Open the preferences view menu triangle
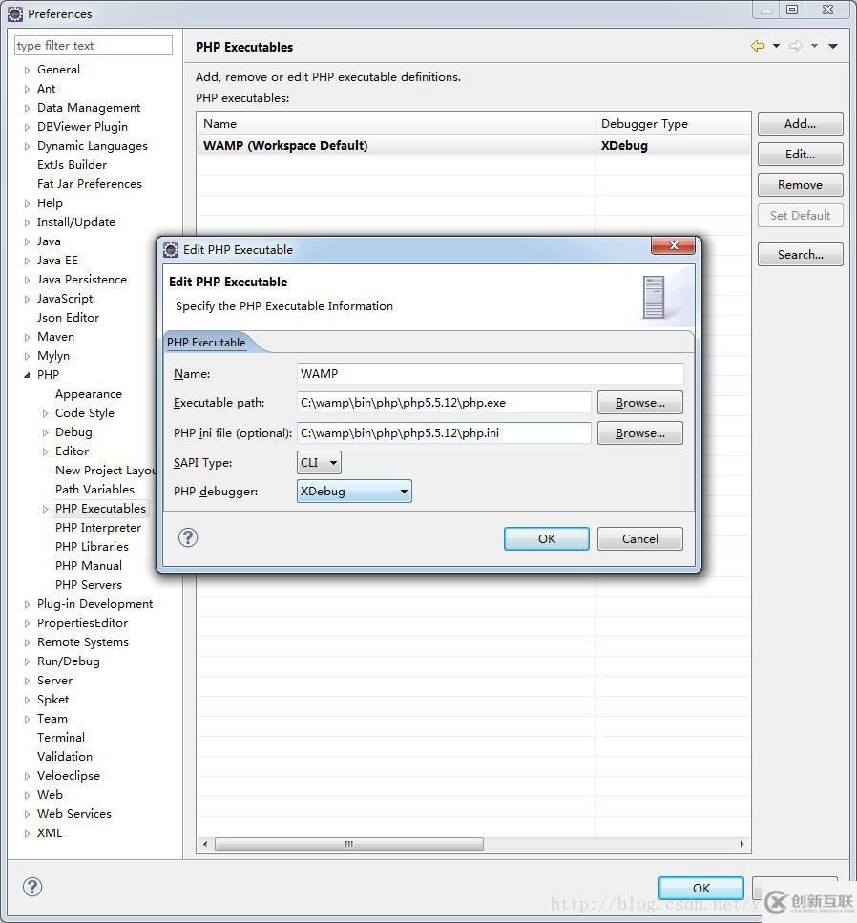This screenshot has width=857, height=923. click(833, 46)
